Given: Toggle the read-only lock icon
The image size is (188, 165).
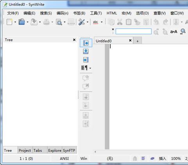Looking at the screenshot, I should (x=135, y=158).
